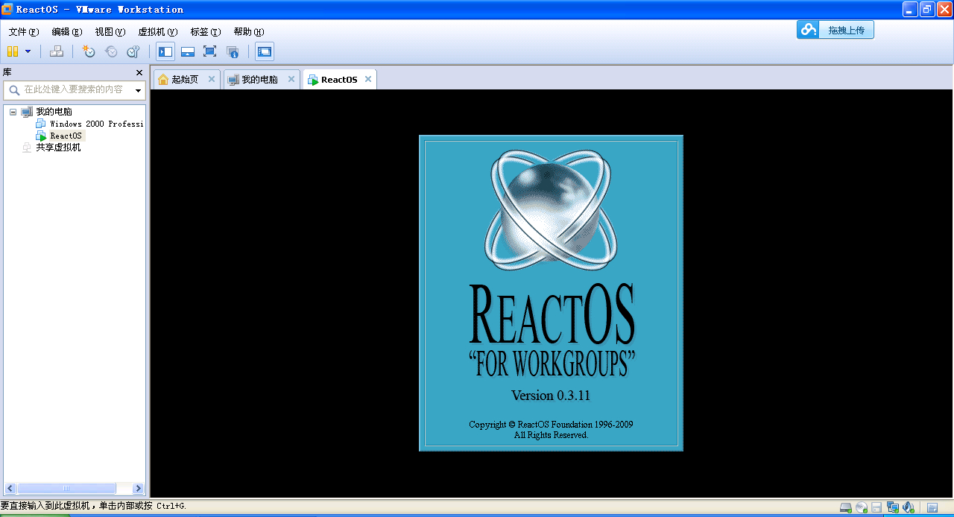Switch to the 起始页 tab
Image resolution: width=954 pixels, height=517 pixels.
point(185,79)
